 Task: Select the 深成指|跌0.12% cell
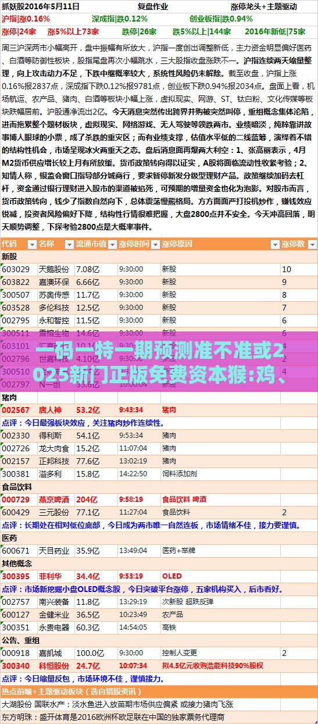pos(120,19)
